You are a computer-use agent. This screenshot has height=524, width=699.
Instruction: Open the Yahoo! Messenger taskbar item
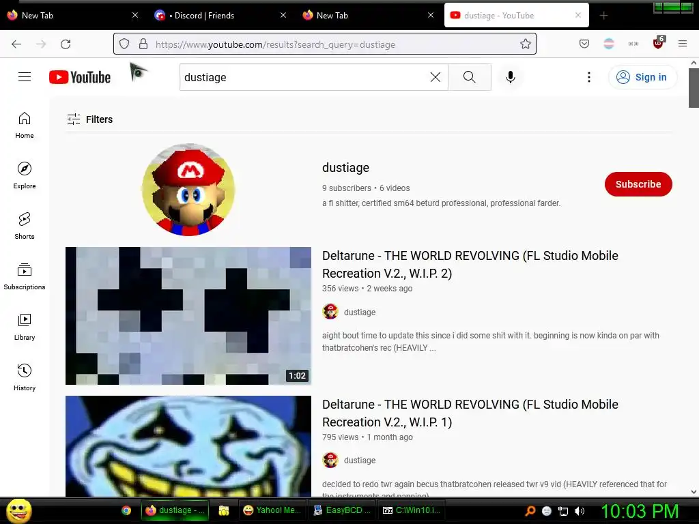pos(272,510)
